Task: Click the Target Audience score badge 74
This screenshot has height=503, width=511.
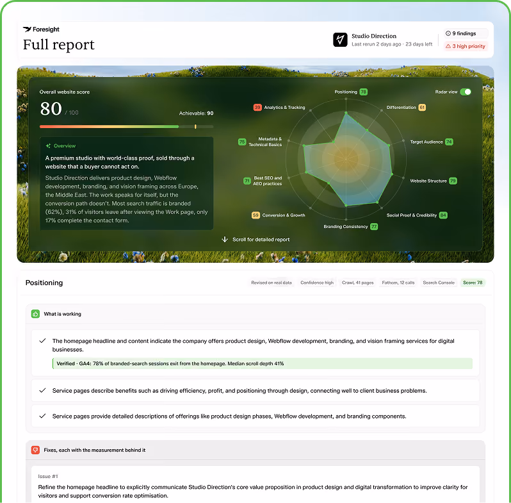Action: (x=449, y=142)
